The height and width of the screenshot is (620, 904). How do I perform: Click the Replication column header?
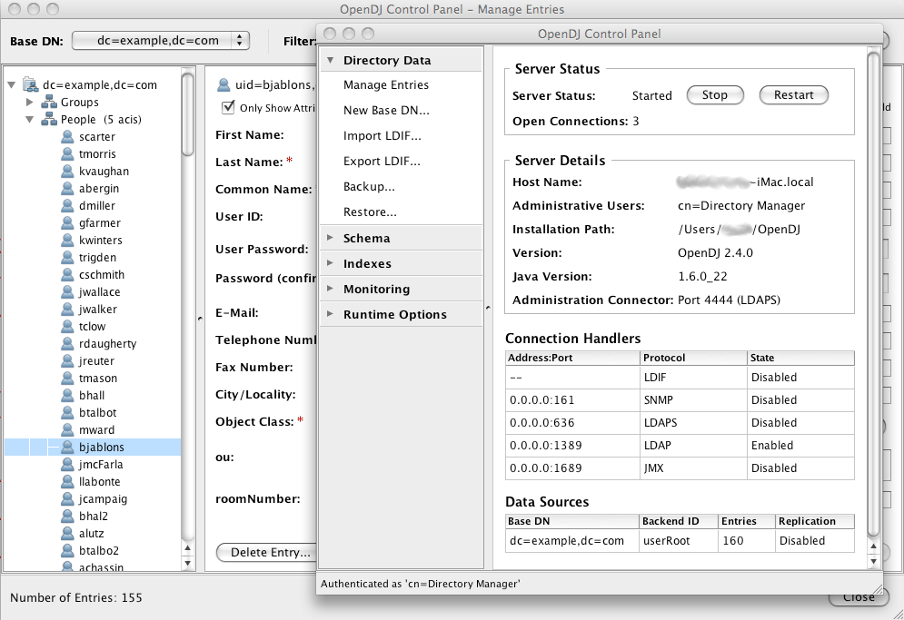815,521
